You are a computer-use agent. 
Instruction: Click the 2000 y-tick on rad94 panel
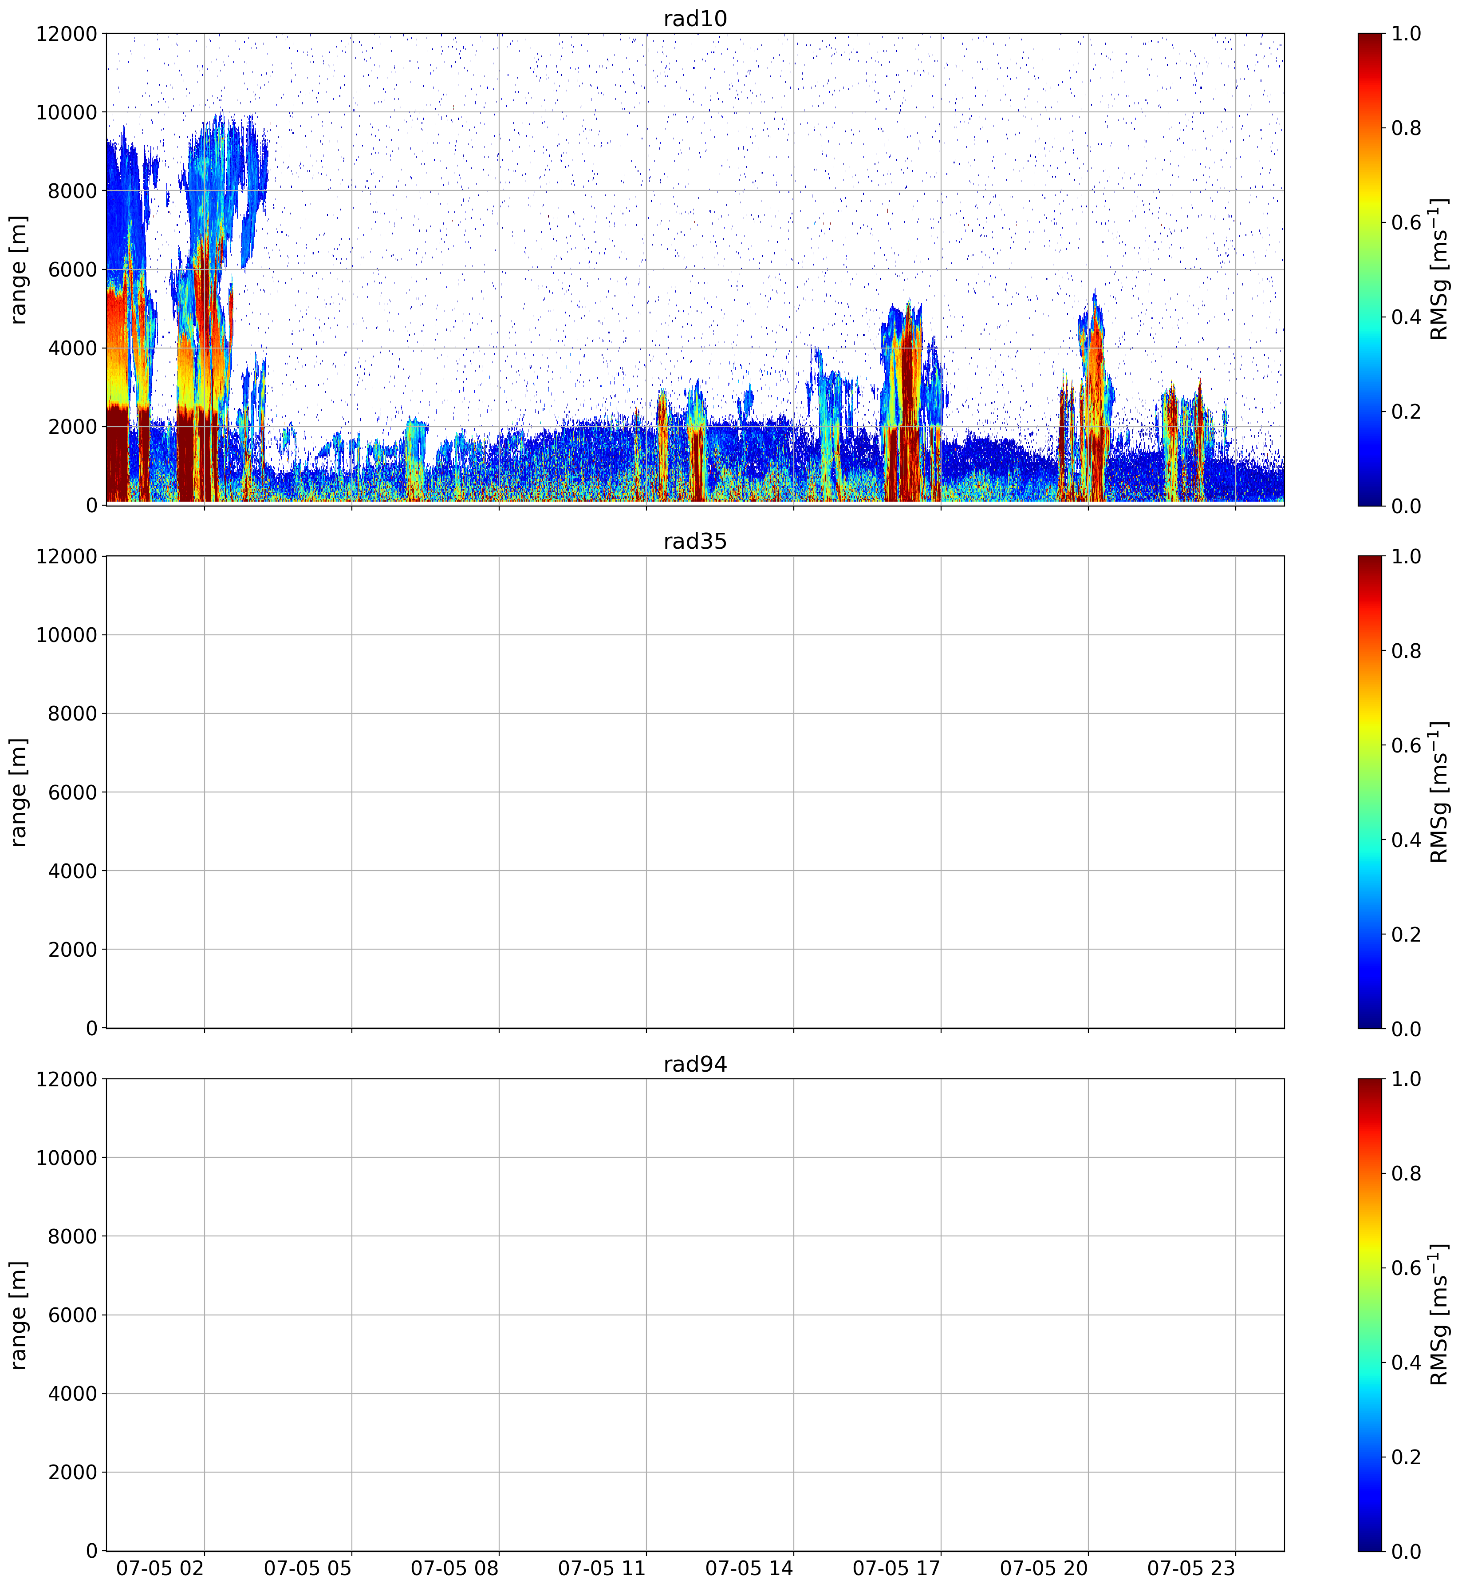coord(73,1473)
